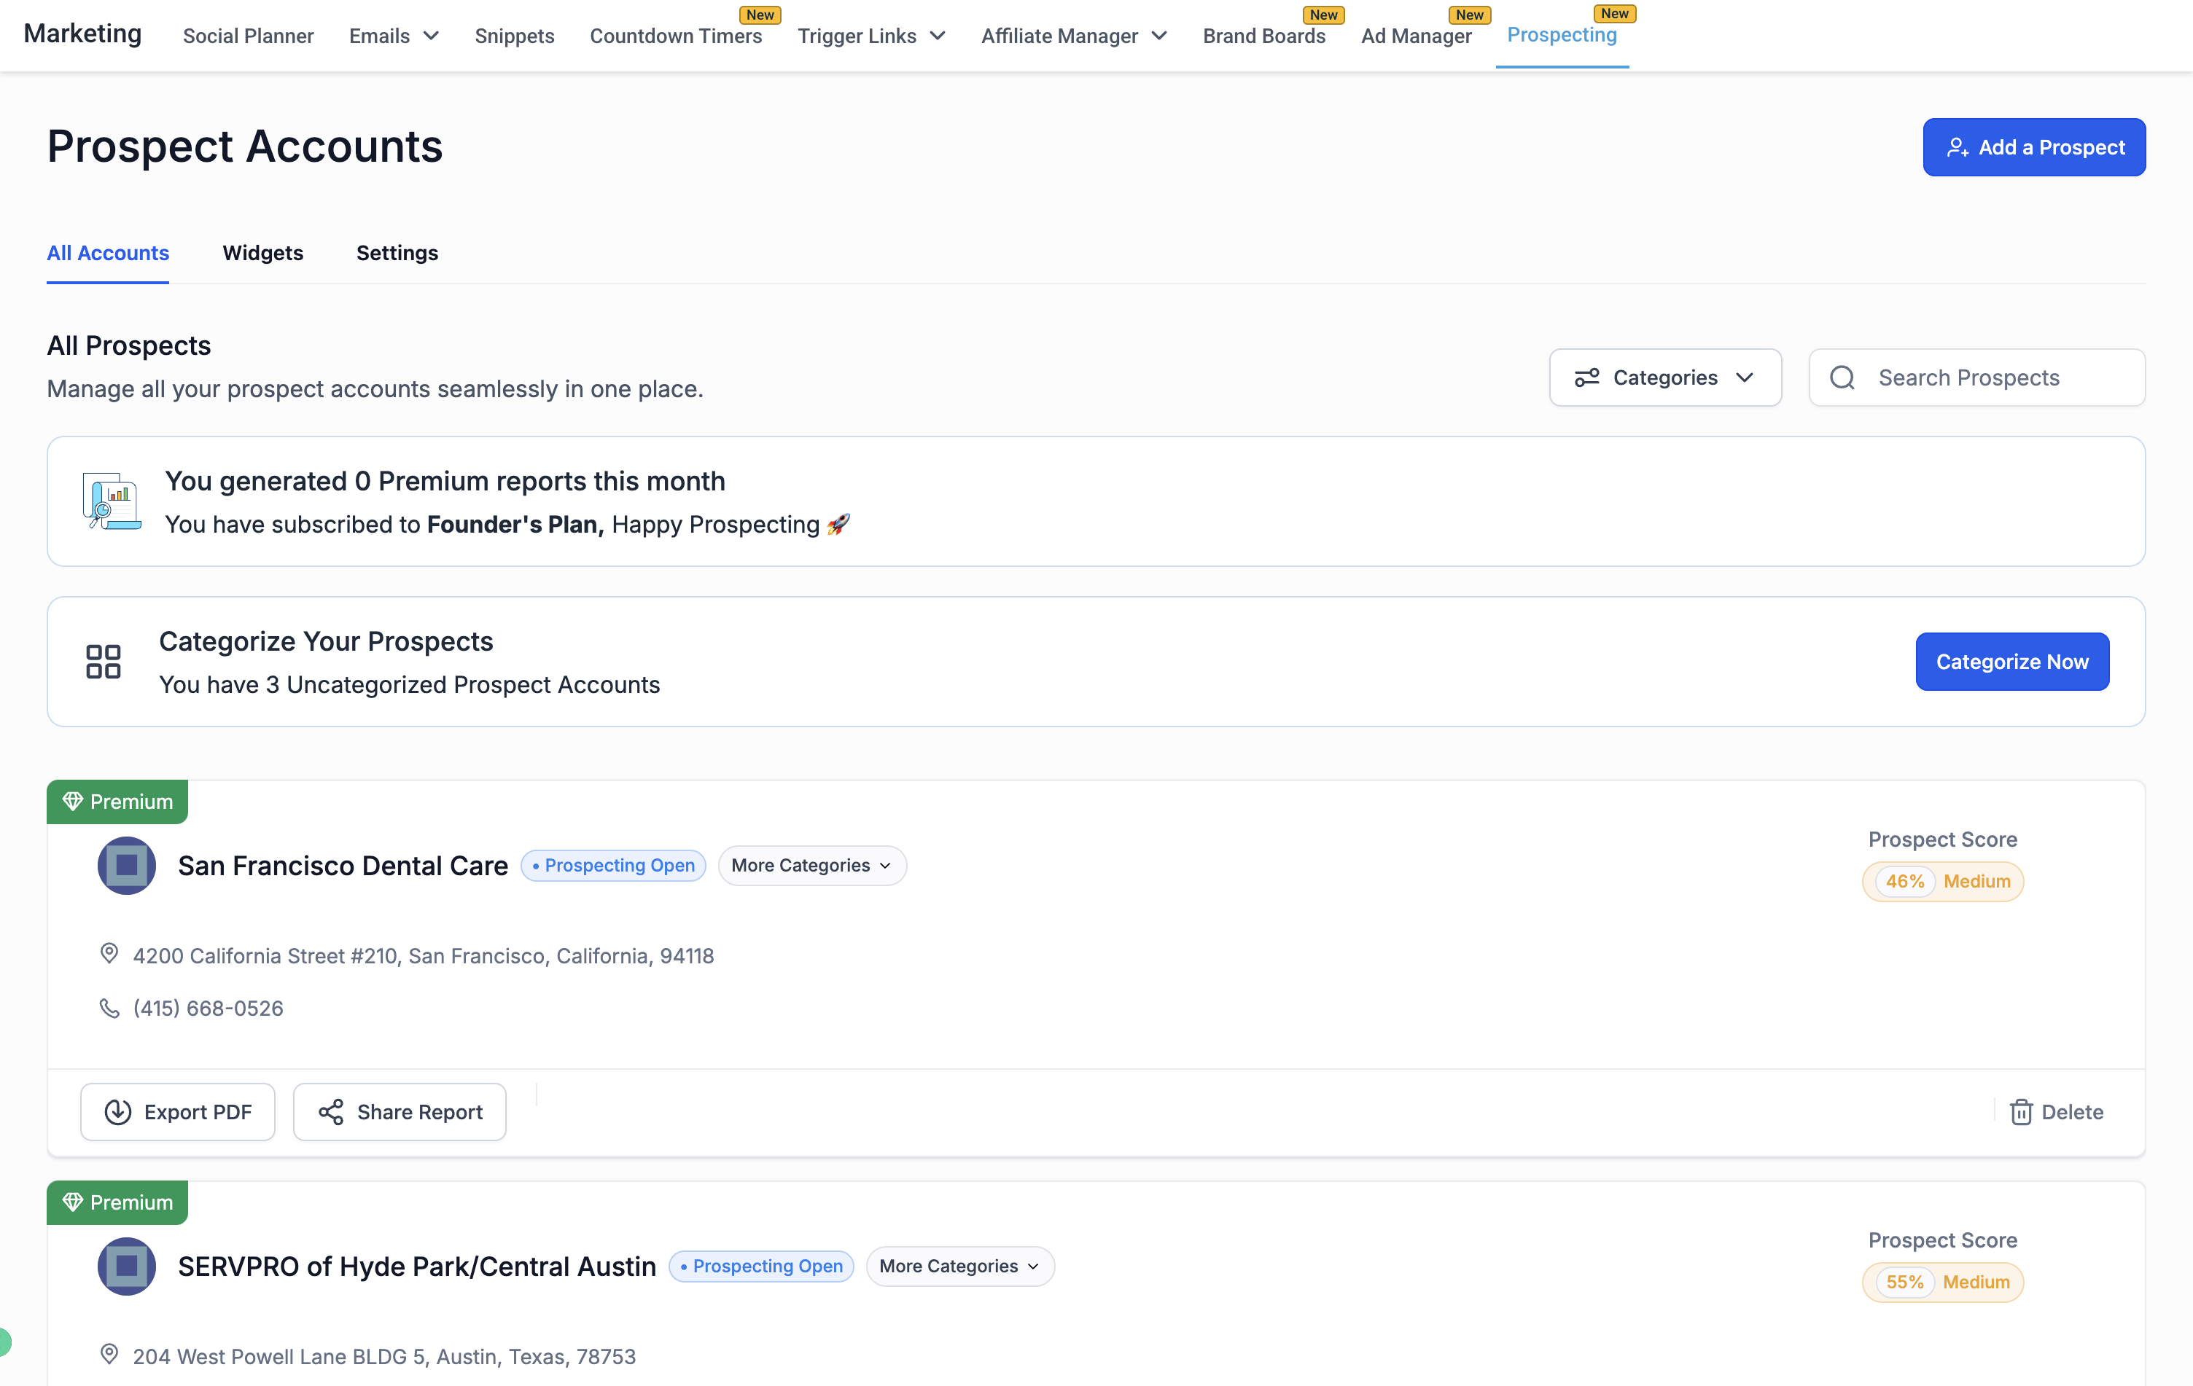Open the Settings tab
Viewport: 2193px width, 1386px height.
[397, 253]
